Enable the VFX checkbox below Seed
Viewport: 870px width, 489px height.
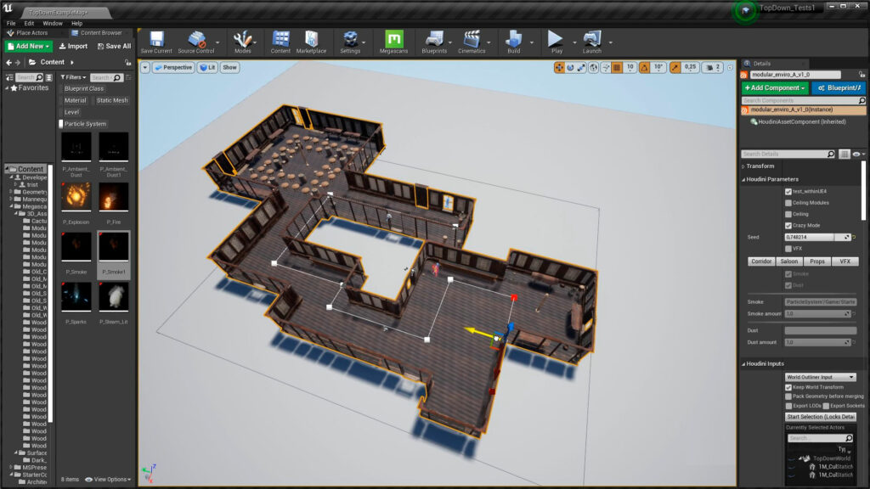point(788,249)
